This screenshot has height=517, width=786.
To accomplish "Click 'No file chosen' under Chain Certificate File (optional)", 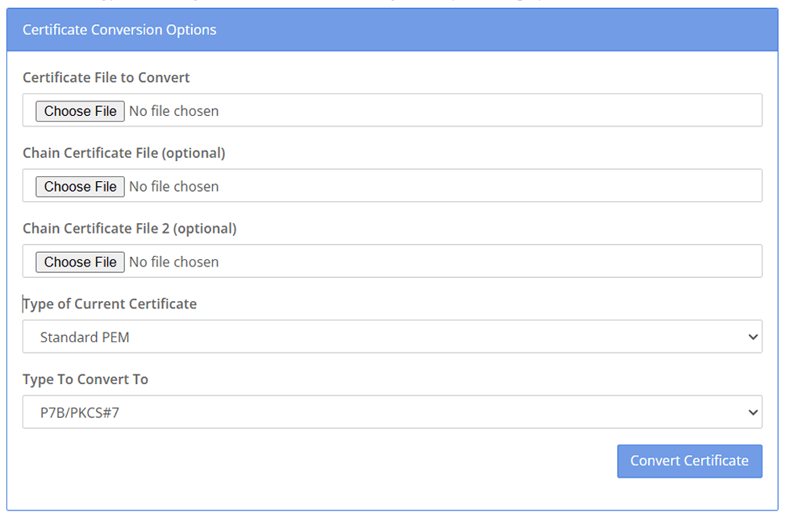I will click(x=173, y=187).
